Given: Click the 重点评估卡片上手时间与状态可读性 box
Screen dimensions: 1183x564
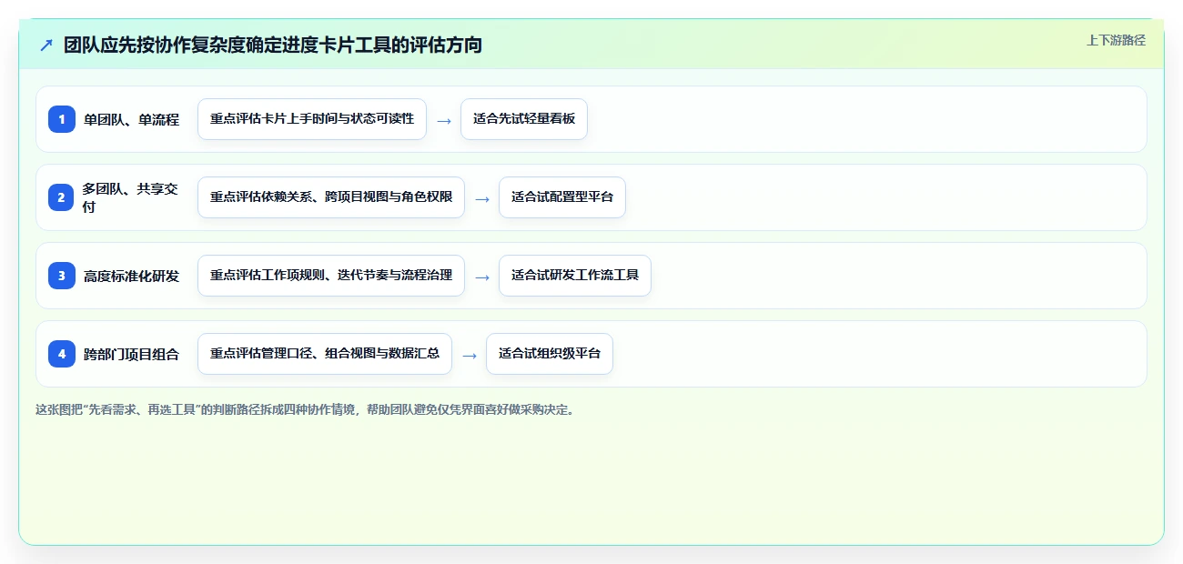Looking at the screenshot, I should (x=312, y=119).
